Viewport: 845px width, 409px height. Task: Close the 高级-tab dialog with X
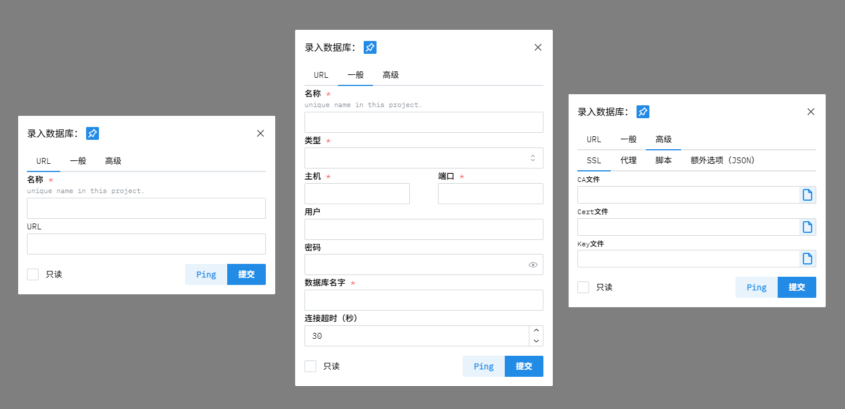click(x=811, y=112)
